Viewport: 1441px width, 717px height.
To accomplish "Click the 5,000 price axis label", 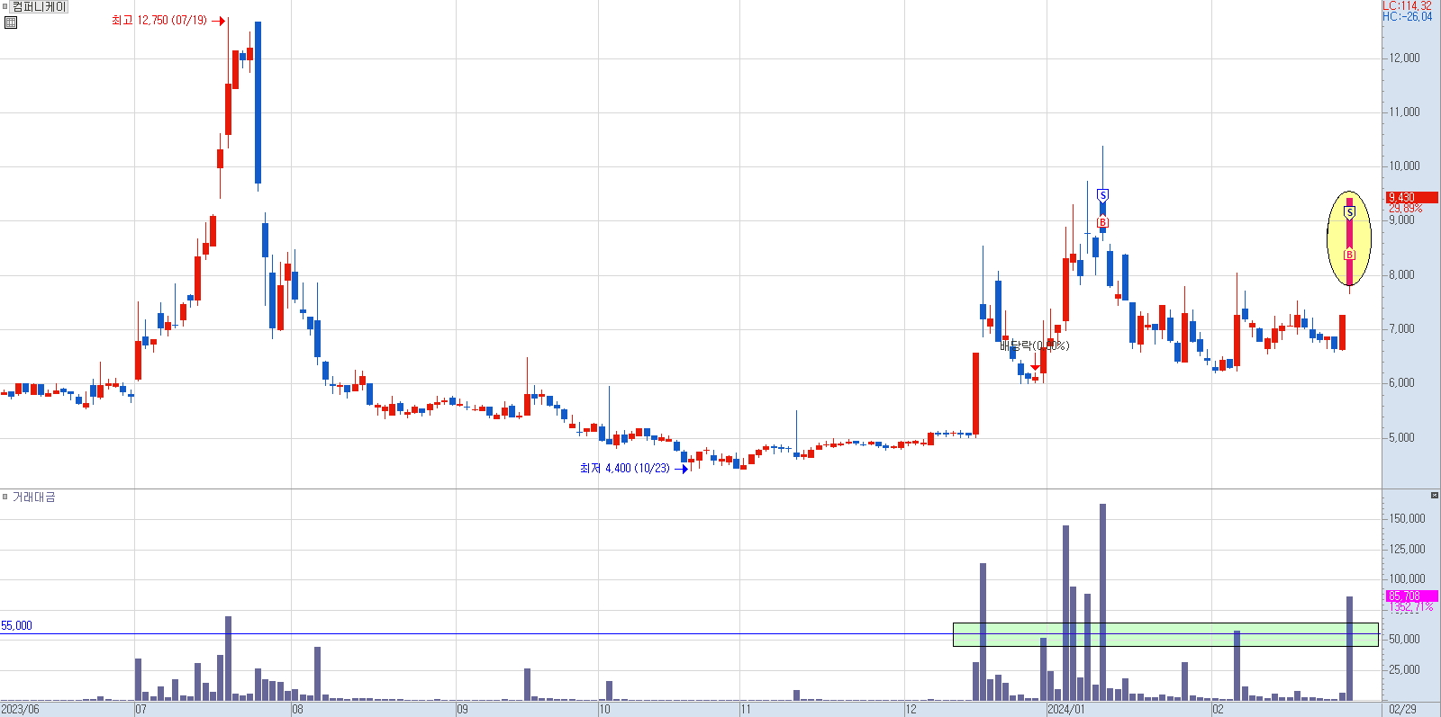I will point(1401,437).
